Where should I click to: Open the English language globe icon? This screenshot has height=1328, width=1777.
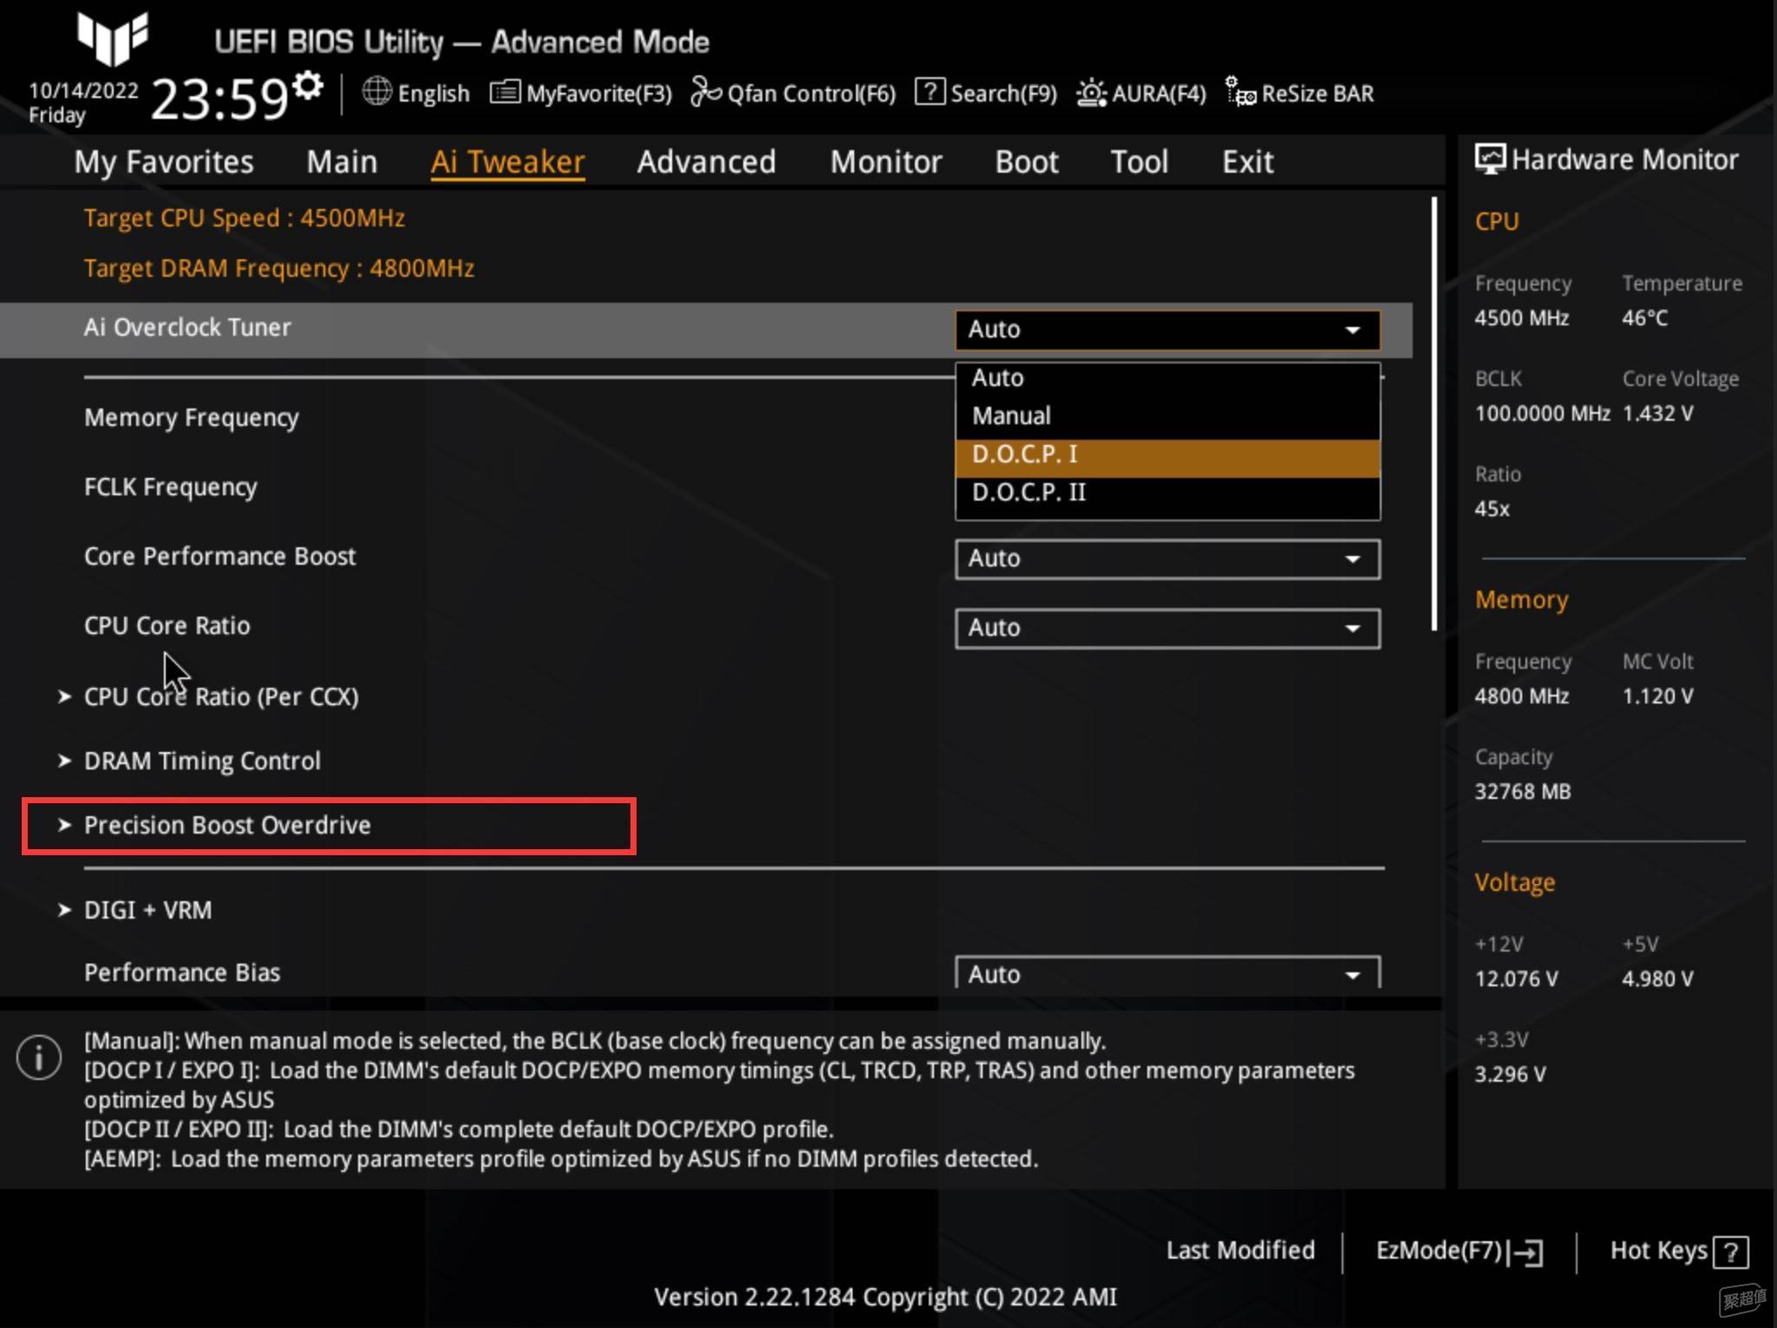tap(376, 92)
